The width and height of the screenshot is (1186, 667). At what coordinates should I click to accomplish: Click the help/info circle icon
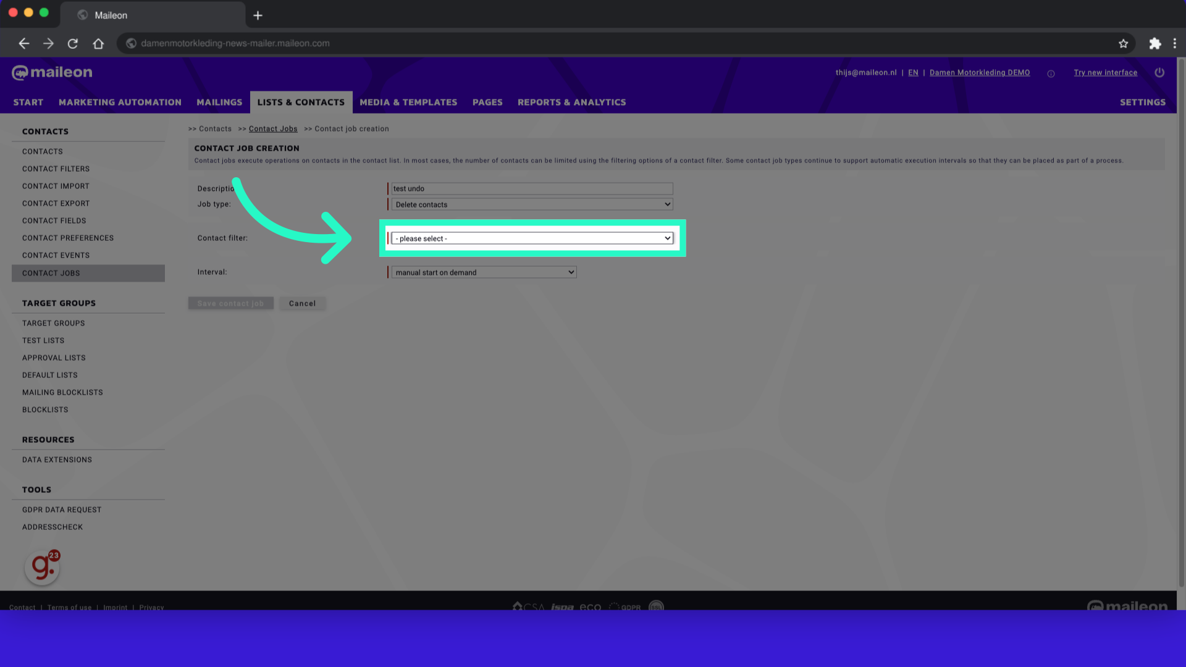1051,73
